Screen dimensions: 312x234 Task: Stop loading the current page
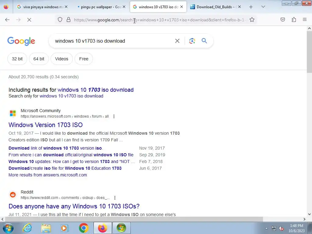pyautogui.click(x=29, y=20)
